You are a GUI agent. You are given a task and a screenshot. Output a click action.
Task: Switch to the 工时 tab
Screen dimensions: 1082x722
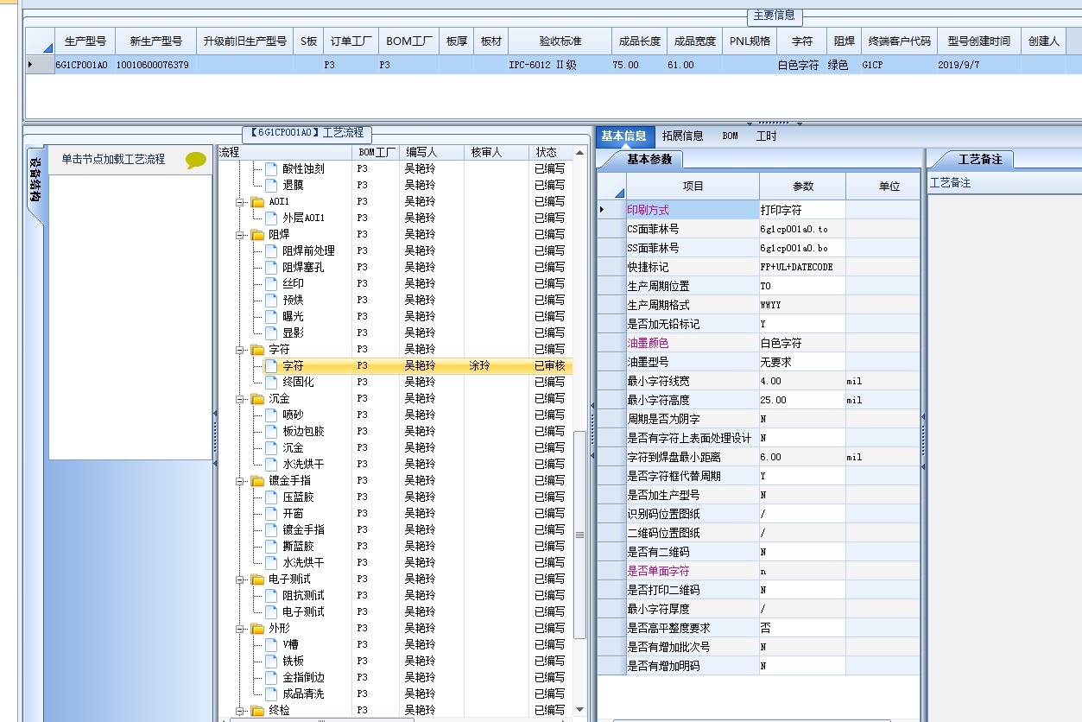tap(767, 136)
